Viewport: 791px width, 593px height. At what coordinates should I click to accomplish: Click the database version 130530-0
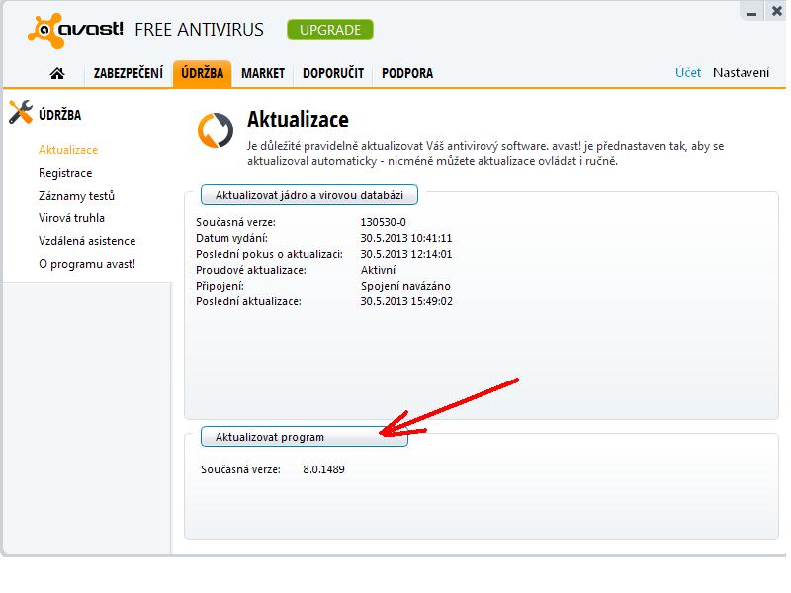coord(383,222)
